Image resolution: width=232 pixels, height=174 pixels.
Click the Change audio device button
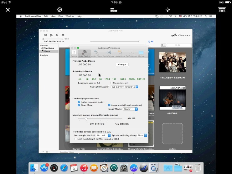(122, 64)
